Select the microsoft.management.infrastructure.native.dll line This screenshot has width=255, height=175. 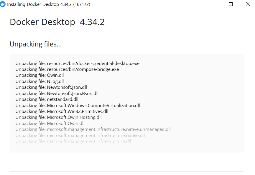click(80, 135)
